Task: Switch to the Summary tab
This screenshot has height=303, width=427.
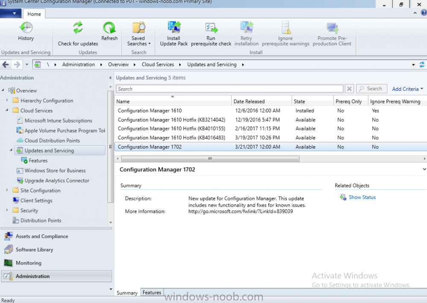Action: (127, 293)
